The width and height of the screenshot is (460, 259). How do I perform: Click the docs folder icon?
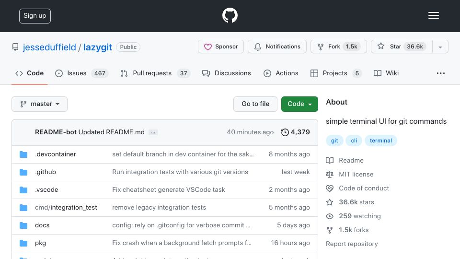coord(23,225)
